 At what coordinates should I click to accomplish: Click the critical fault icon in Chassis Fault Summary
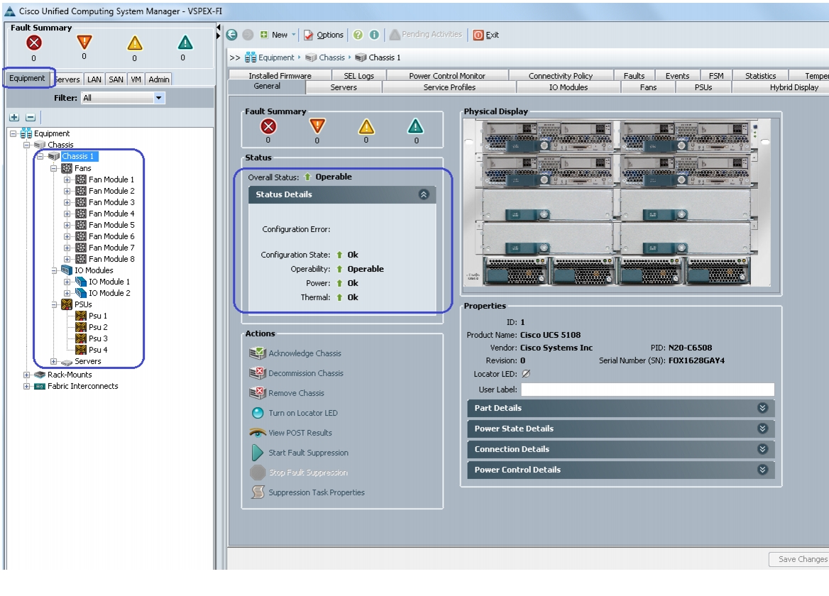[268, 126]
